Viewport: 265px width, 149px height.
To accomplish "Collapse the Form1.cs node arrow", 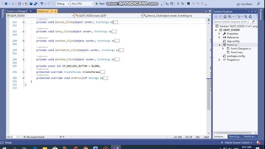I will [x=219, y=45].
